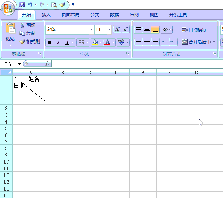
Task: Click the Decrease Indent icon
Action: coord(165,42)
